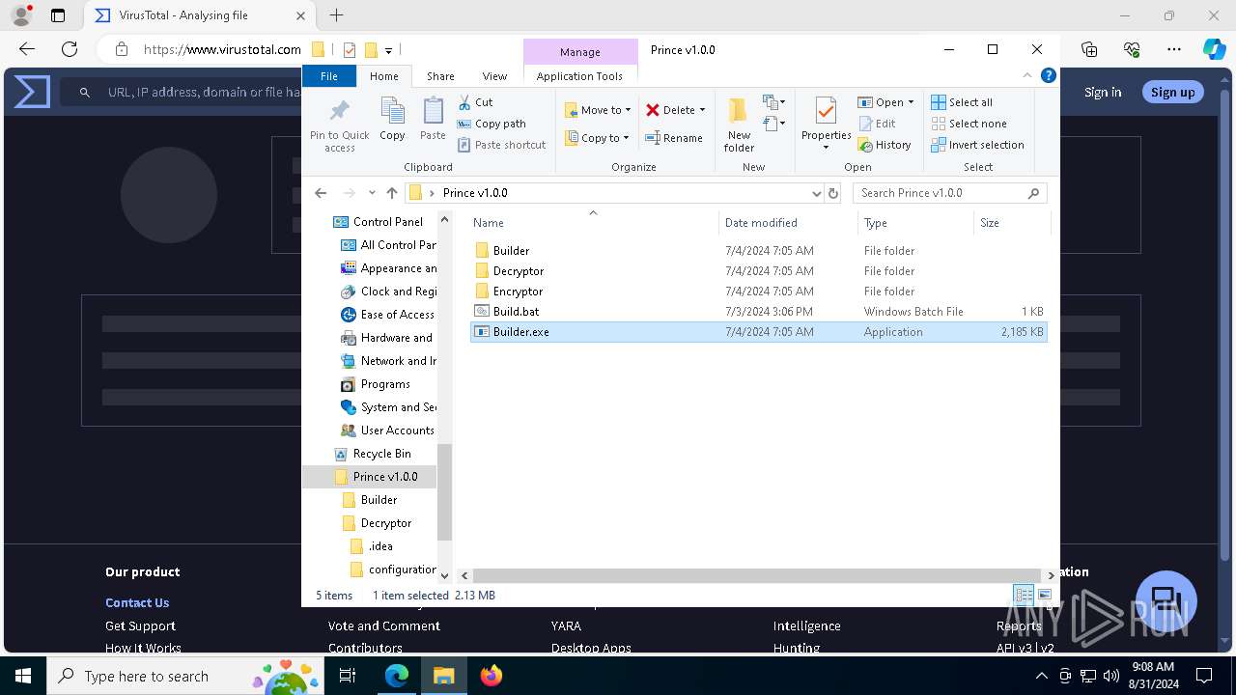Open Properties of selected item
Screen dimensions: 1236x695
[826, 125]
